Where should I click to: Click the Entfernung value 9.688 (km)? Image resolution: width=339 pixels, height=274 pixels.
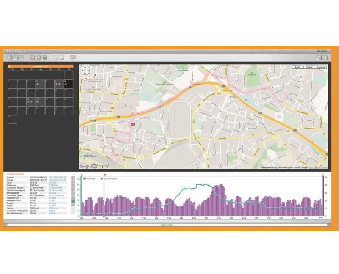click(34, 185)
